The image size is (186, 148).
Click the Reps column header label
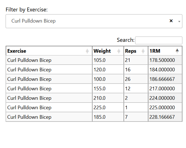pos(131,51)
